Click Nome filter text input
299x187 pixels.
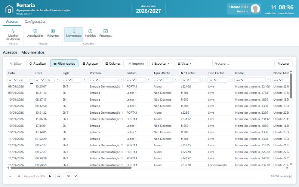click(x=255, y=80)
